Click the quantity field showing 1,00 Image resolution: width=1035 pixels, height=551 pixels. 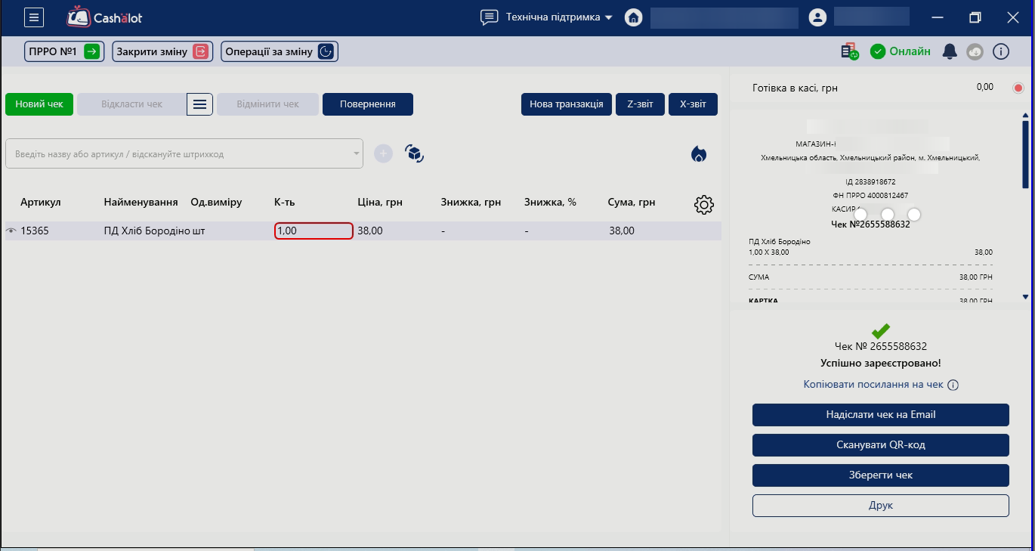point(314,231)
